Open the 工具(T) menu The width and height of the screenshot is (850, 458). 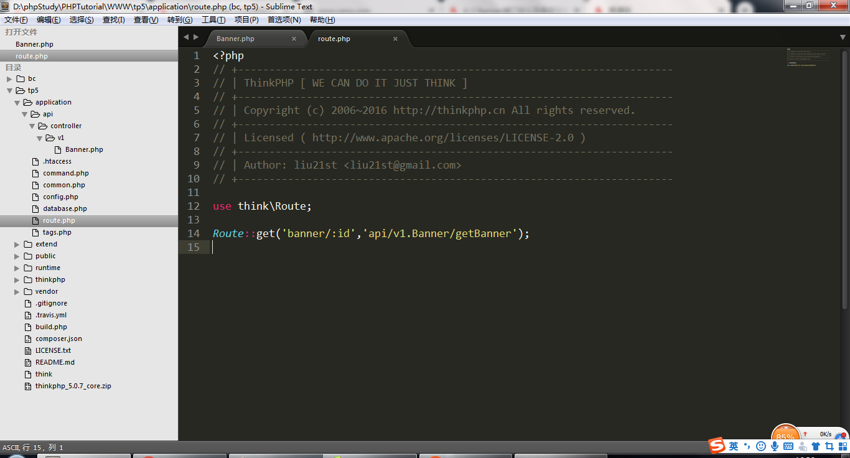coord(213,20)
